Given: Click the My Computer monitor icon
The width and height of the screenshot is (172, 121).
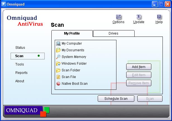Looking at the screenshot, I should [58, 43].
